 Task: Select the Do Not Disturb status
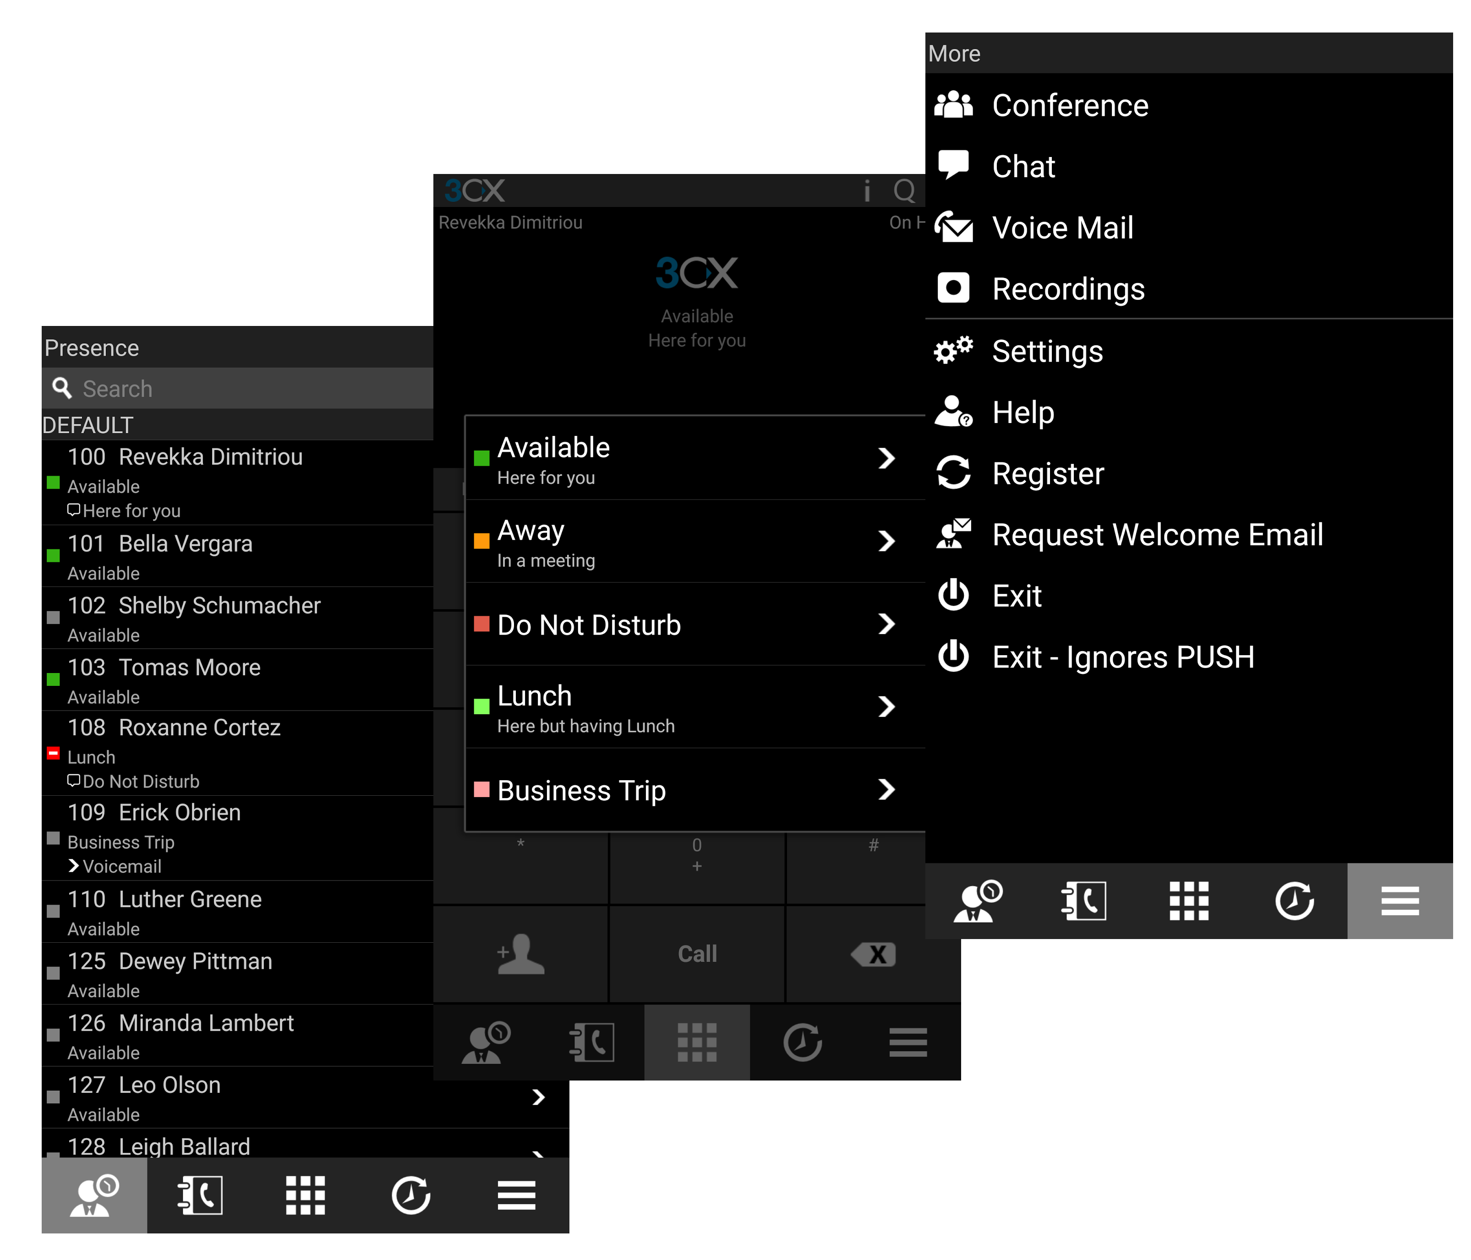tap(695, 625)
